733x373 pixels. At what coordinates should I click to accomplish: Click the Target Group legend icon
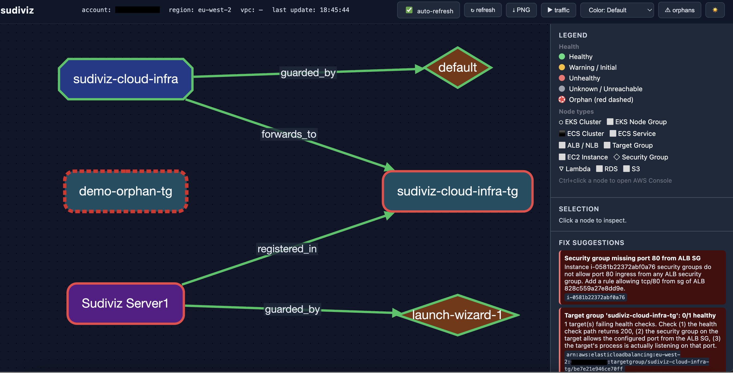[x=607, y=146]
